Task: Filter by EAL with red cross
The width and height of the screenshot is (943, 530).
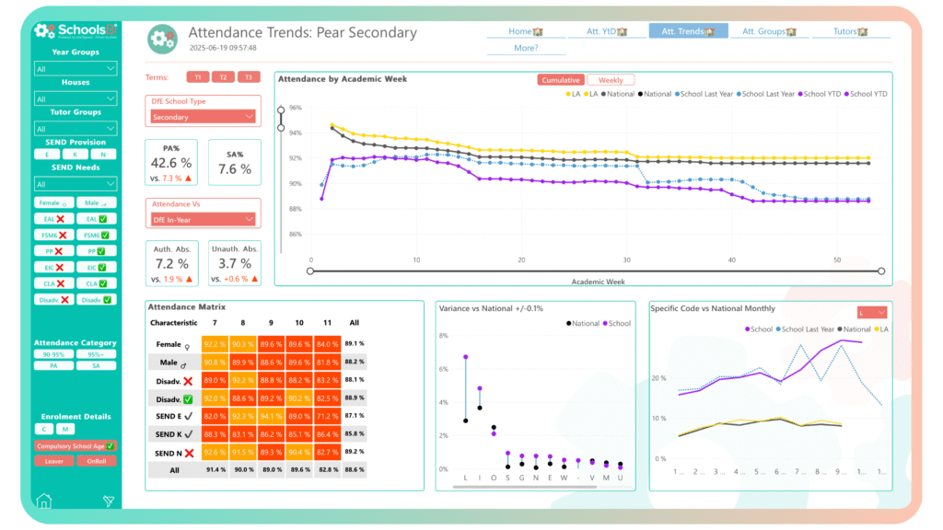Action: pyautogui.click(x=52, y=219)
